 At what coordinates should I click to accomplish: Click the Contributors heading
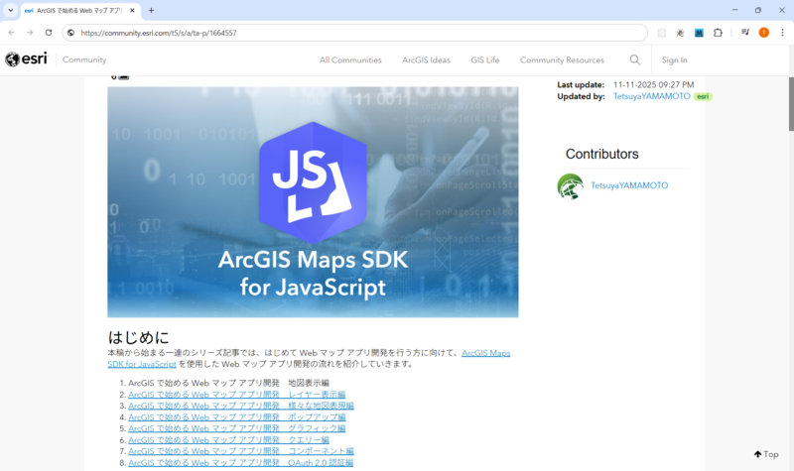(x=601, y=154)
